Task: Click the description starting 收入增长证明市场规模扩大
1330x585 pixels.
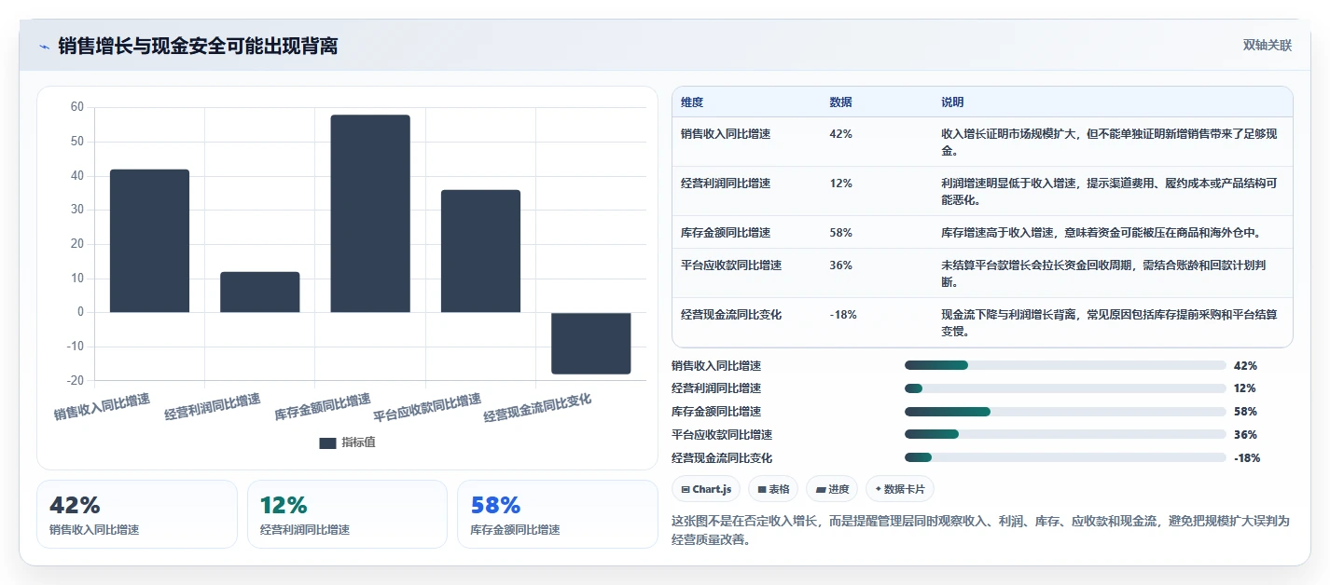Action: 1108,143
